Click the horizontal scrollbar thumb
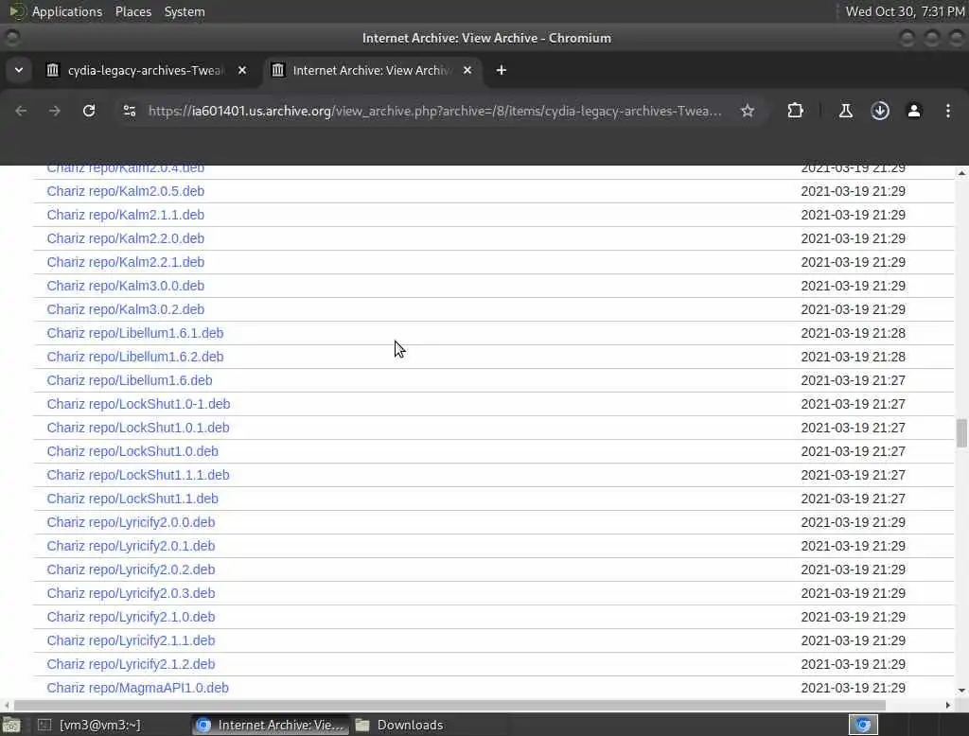969x736 pixels. 449,705
